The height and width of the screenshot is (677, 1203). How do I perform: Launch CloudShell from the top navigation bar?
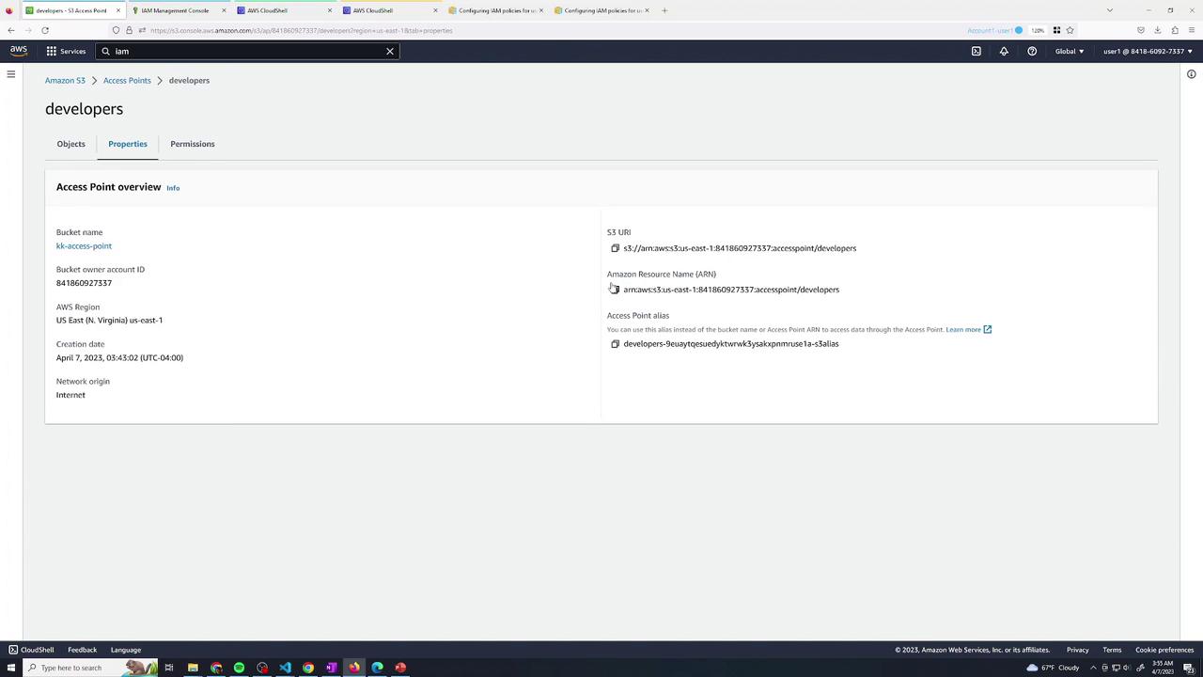[976, 51]
